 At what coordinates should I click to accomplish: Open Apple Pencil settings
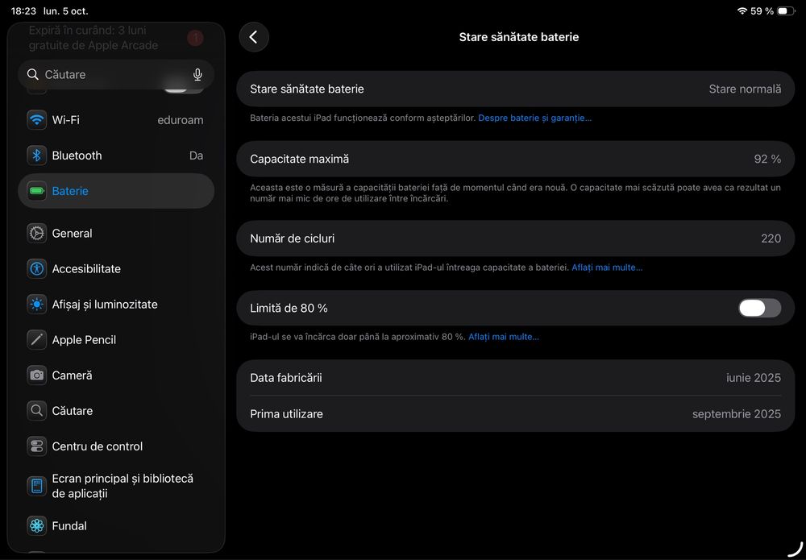coord(116,339)
